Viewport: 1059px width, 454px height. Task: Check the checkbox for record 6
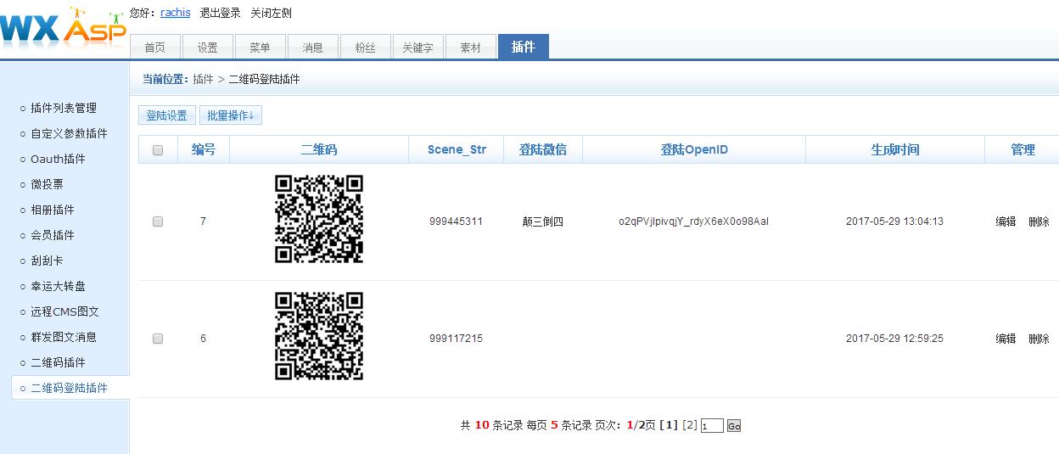pyautogui.click(x=158, y=339)
